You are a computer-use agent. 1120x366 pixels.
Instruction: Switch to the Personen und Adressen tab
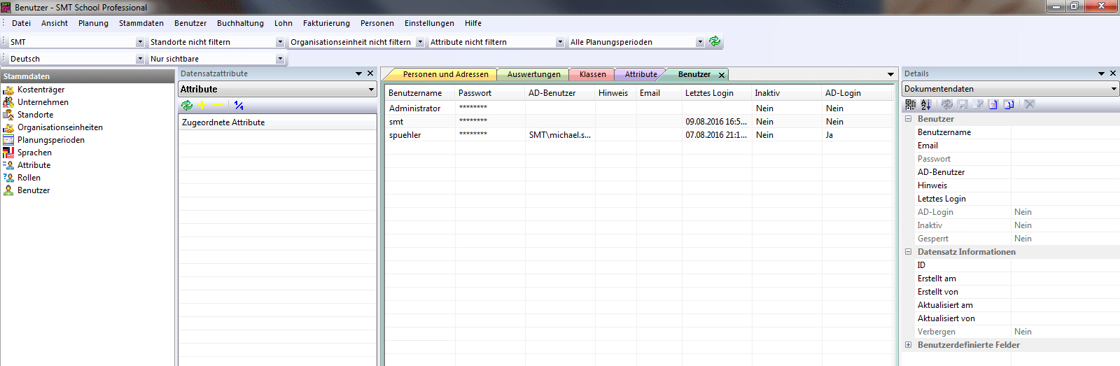[445, 74]
